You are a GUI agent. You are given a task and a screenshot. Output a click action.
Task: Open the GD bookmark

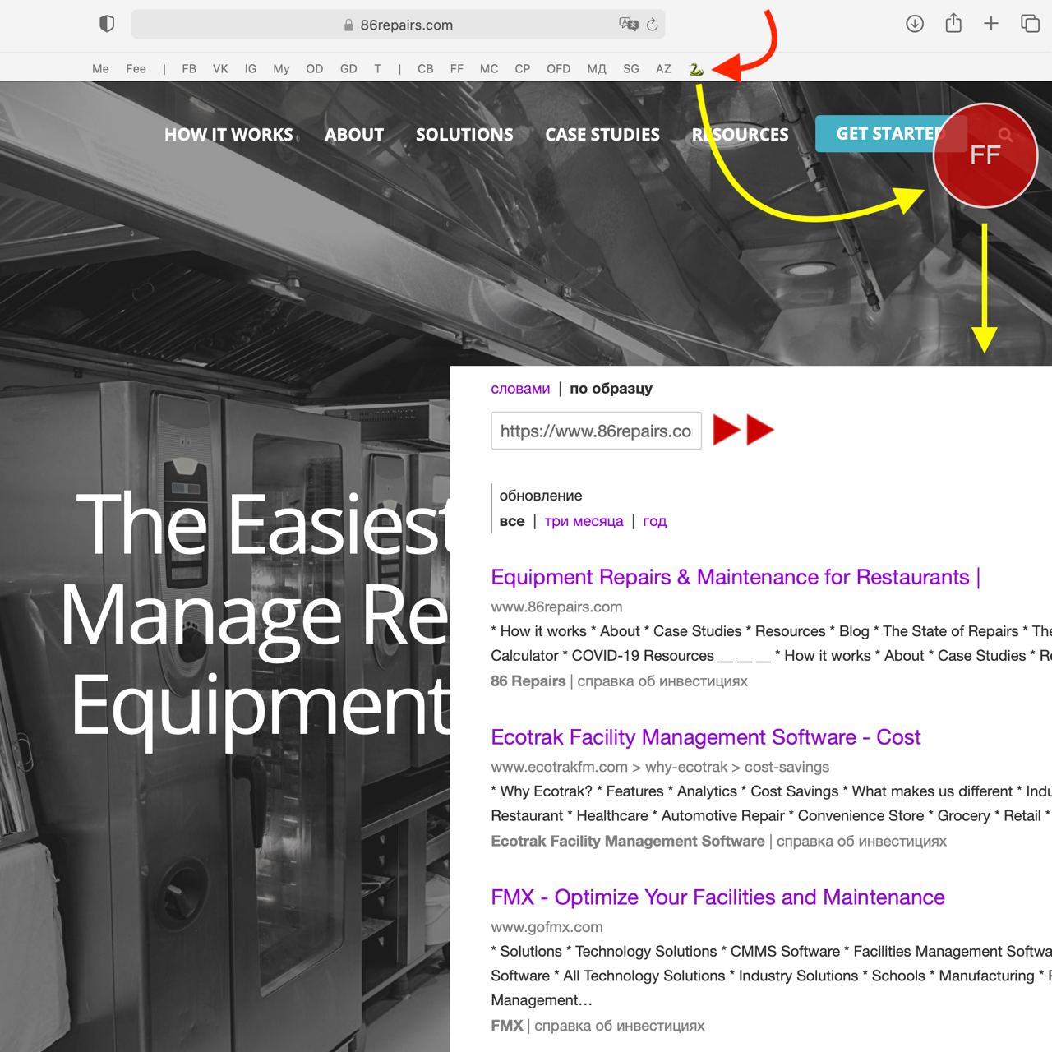(348, 69)
